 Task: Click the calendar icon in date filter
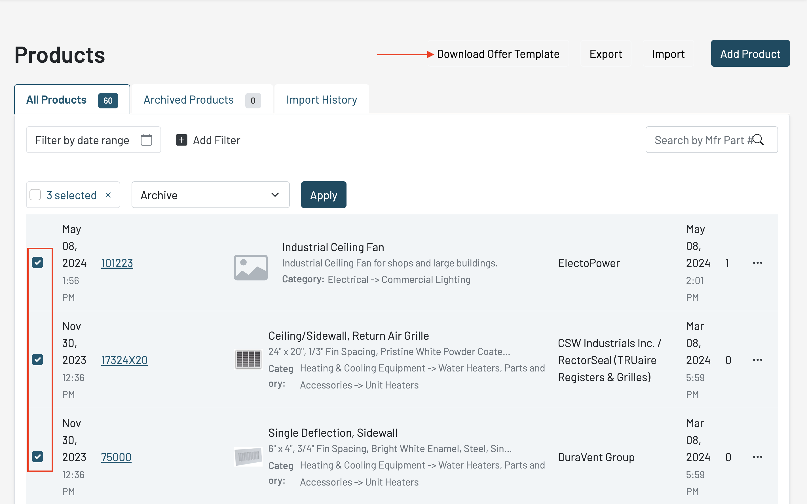146,140
